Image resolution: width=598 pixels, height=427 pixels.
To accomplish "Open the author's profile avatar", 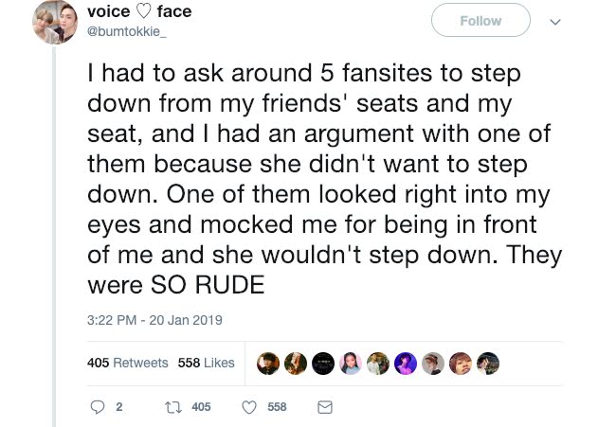I will pyautogui.click(x=54, y=23).
